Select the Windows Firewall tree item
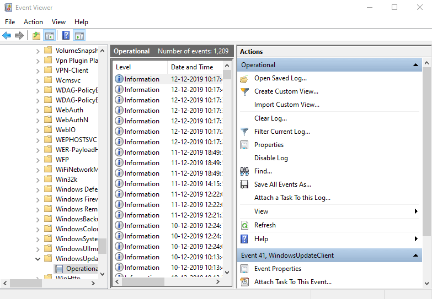This screenshot has width=432, height=299. 76,199
